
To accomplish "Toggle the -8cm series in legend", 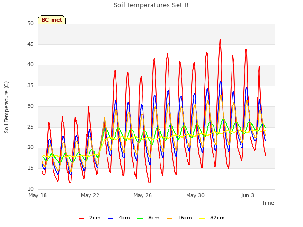I will tap(148, 218).
